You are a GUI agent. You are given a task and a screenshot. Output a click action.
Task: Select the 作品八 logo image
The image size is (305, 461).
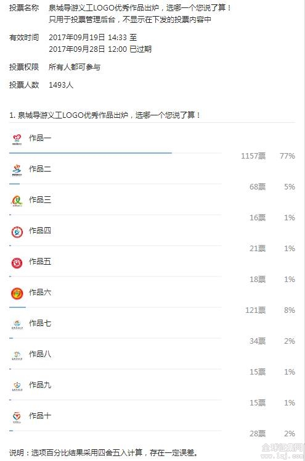[17, 355]
